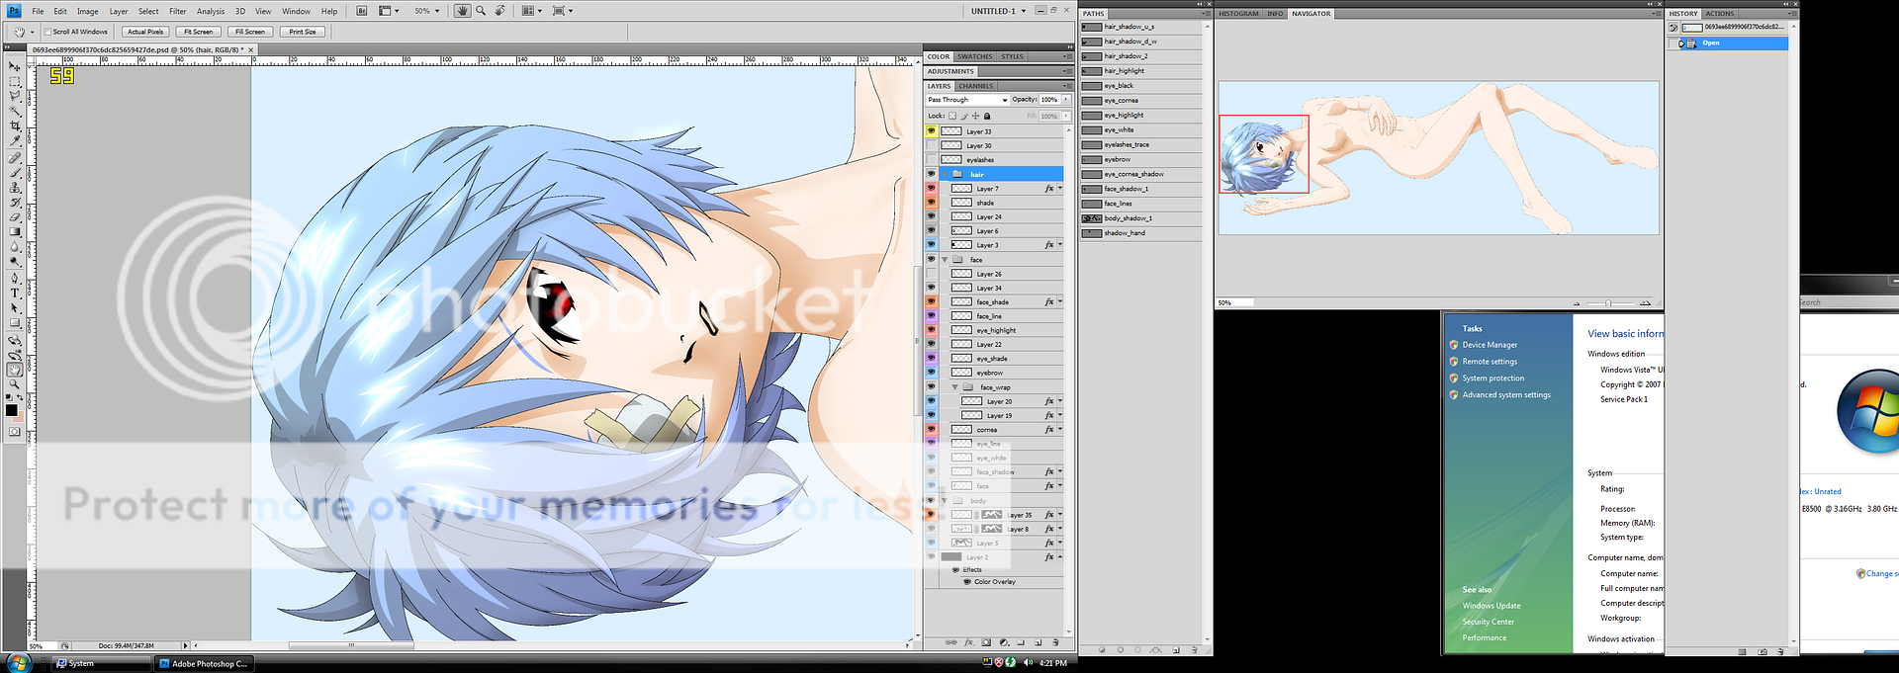
Task: Click the foreground color swatch
Action: coord(11,410)
